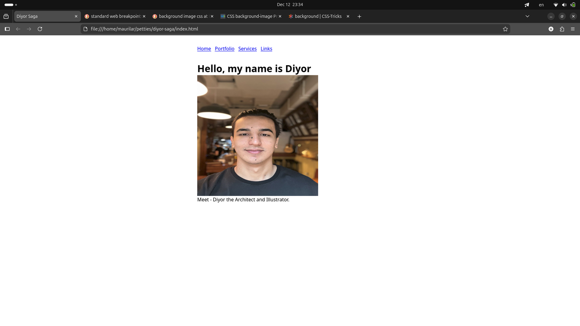
Task: Toggle the browser sidebar
Action: point(7,29)
